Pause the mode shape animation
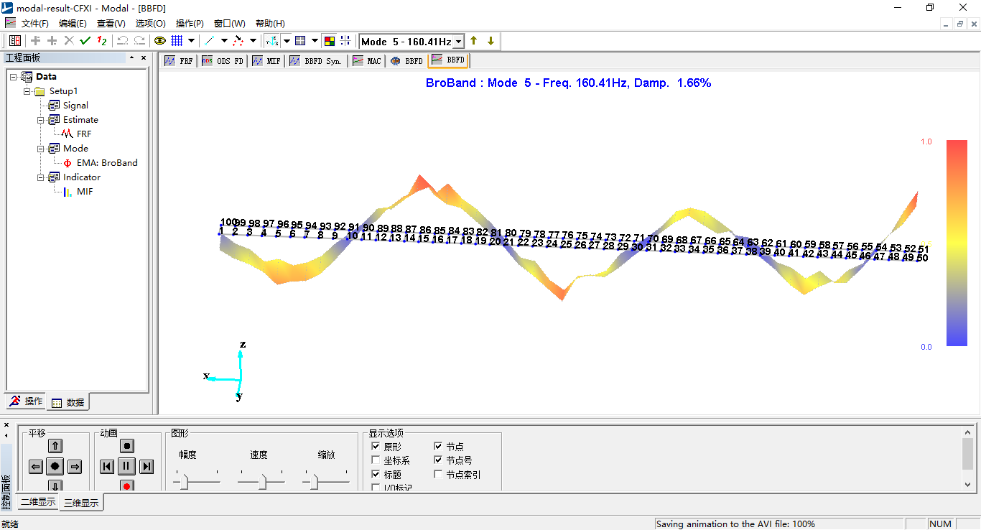This screenshot has width=981, height=530. click(126, 466)
